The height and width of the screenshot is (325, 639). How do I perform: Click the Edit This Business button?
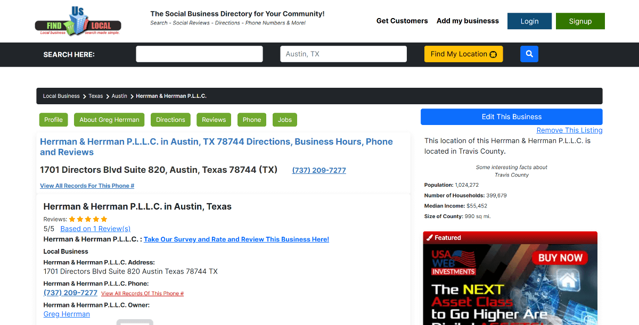pos(512,117)
